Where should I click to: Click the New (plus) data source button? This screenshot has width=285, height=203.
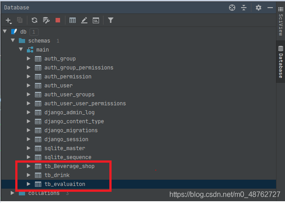click(x=9, y=20)
